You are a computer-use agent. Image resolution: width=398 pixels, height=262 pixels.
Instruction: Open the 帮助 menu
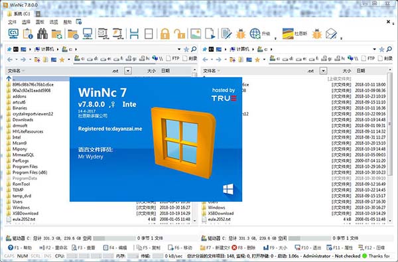[x=68, y=22]
